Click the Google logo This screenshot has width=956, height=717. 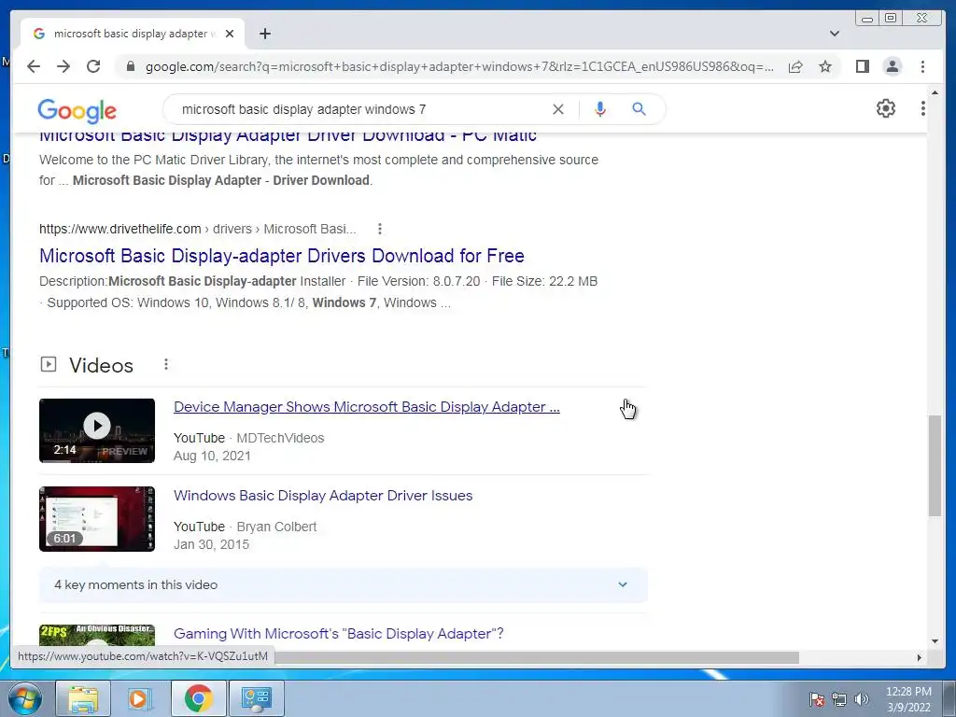pos(77,111)
